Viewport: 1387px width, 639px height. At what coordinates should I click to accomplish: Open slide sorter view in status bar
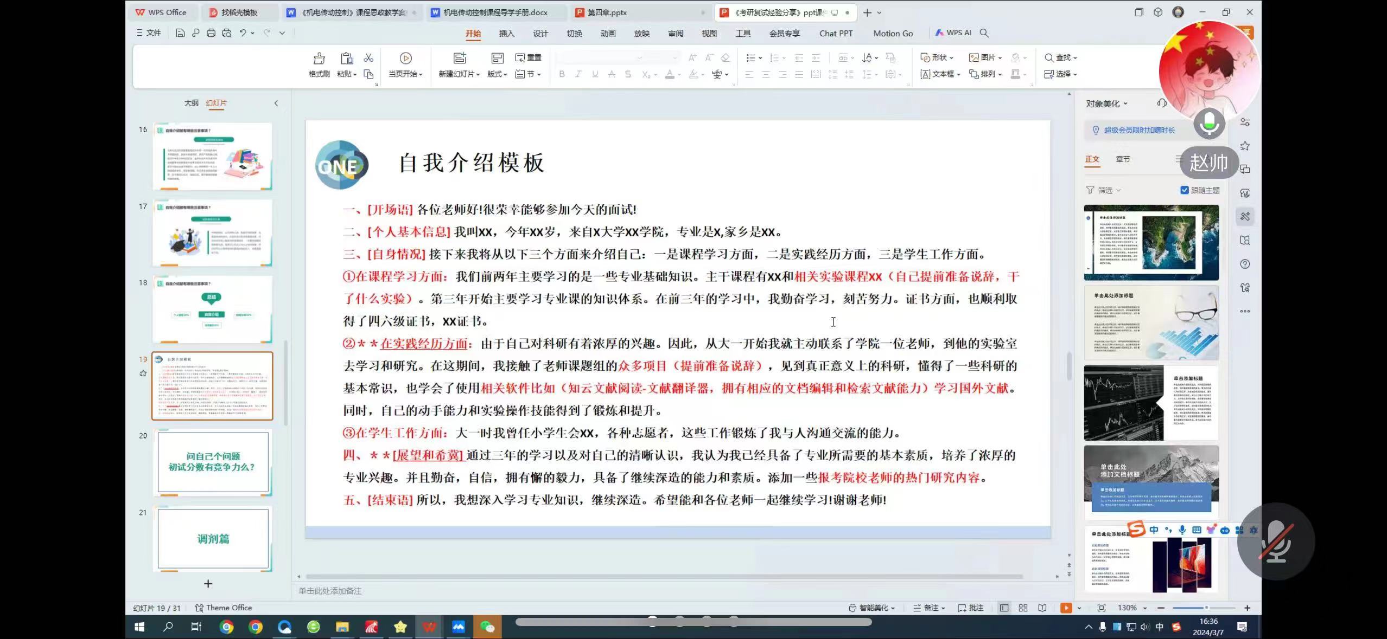tap(1023, 608)
